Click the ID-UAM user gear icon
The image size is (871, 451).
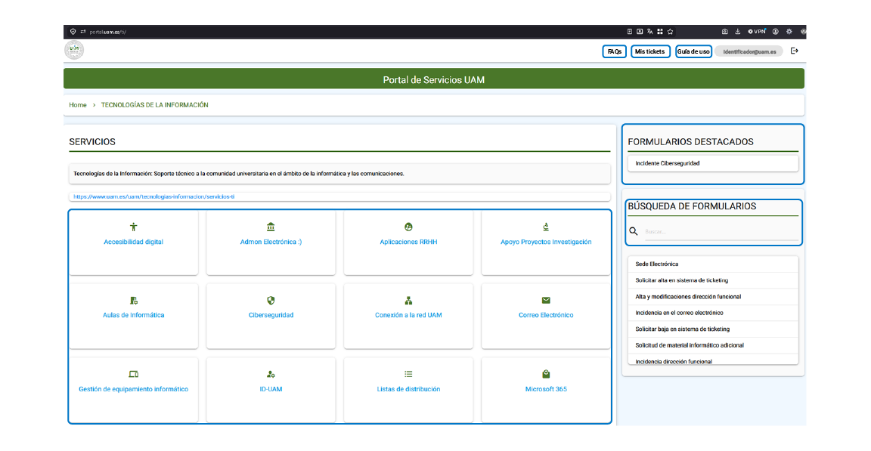(x=271, y=375)
